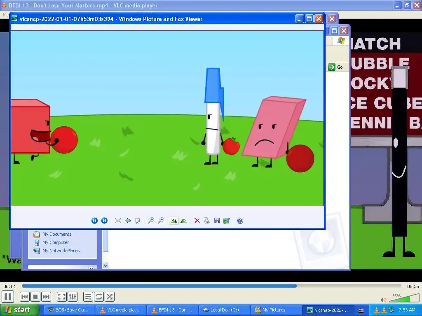Viewport: 422px width, 316px height.
Task: Minimize the Picture and Fax Viewer
Action: click(300, 19)
